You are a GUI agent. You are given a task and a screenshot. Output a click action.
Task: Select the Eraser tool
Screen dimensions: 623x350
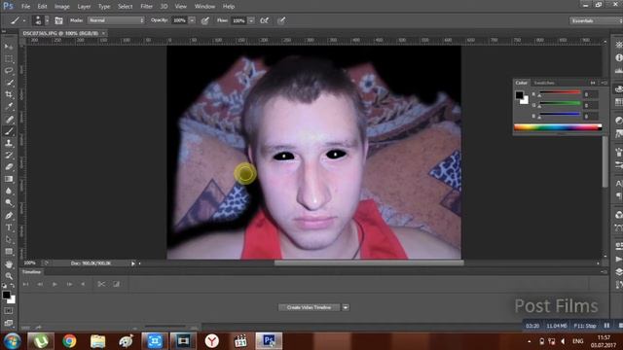coord(9,167)
